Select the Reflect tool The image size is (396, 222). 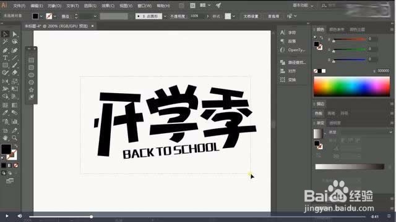(5, 81)
